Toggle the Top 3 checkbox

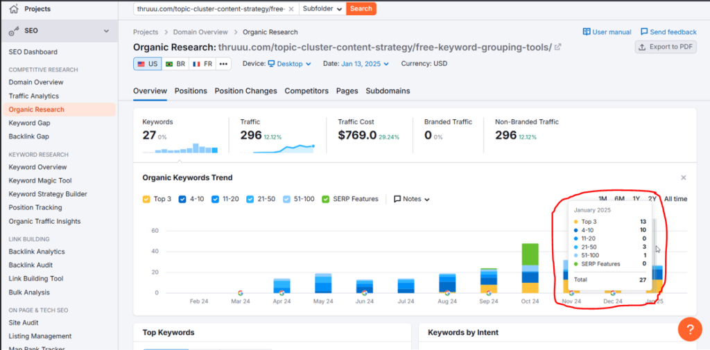146,199
